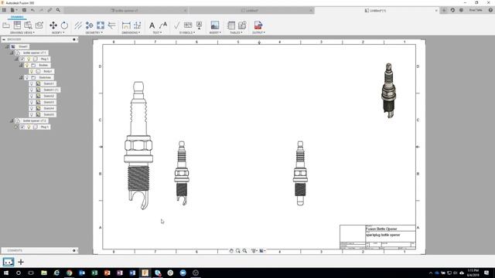The height and width of the screenshot is (278, 495).
Task: Open the Insert menu label
Action: click(215, 32)
